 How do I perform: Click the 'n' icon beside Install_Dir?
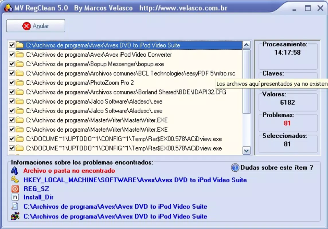(15, 197)
